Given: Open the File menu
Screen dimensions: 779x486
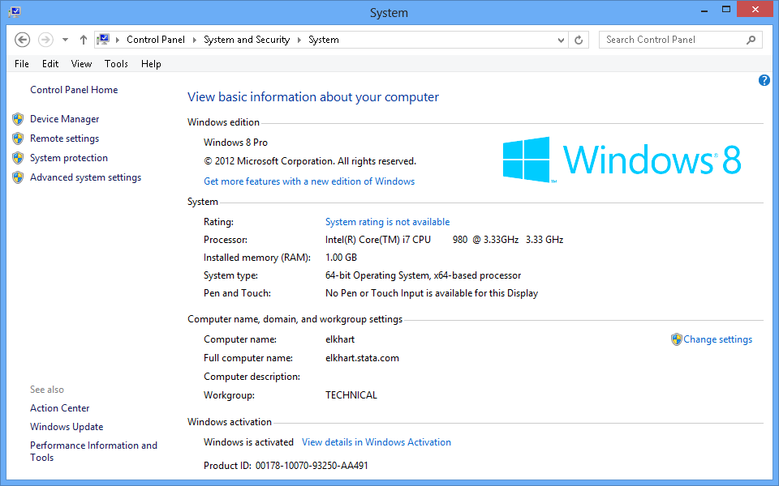Looking at the screenshot, I should (22, 64).
